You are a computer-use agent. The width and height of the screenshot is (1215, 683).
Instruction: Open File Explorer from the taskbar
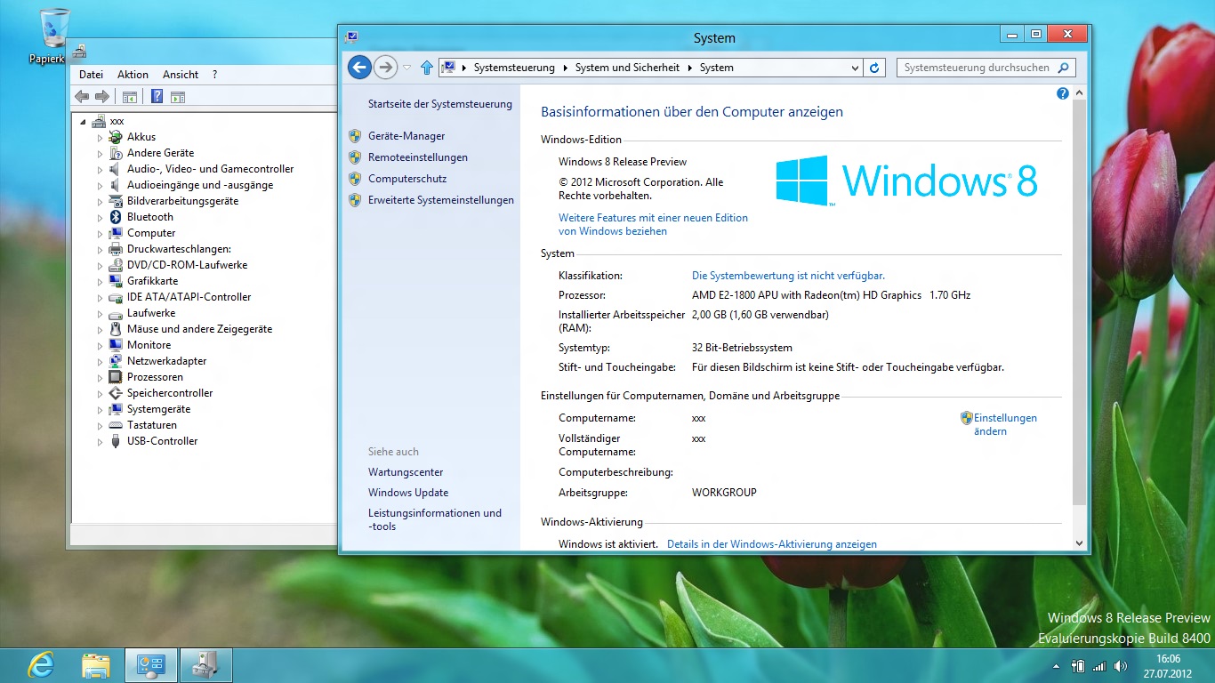(x=96, y=665)
